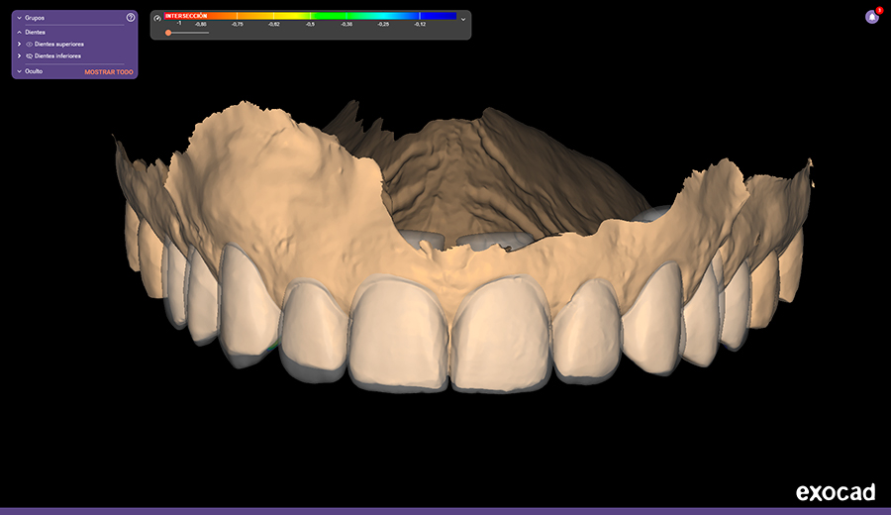Viewport: 891px width, 515px height.
Task: Click the gauge icon beside the color scale
Action: tap(157, 18)
